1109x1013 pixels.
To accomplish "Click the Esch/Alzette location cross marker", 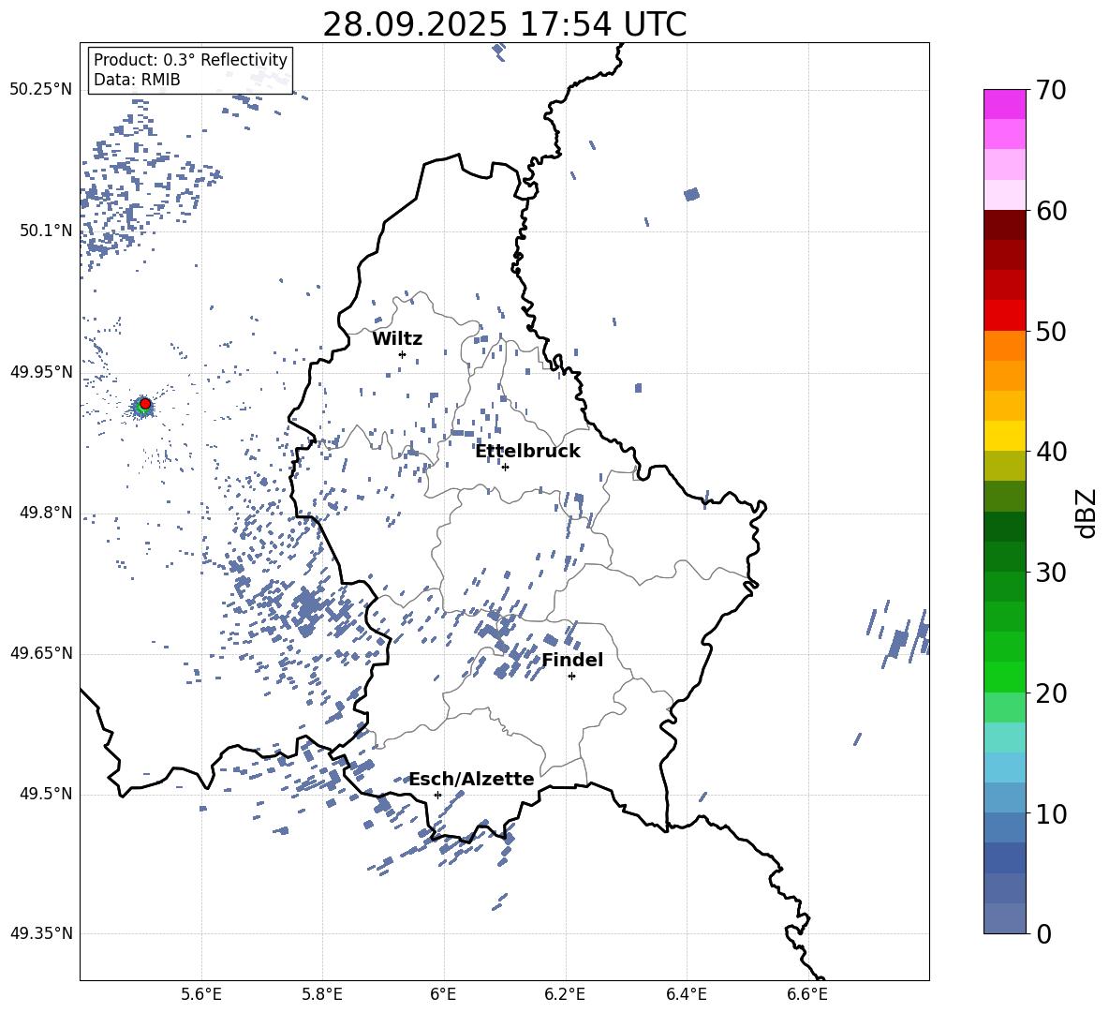I will 437,795.
